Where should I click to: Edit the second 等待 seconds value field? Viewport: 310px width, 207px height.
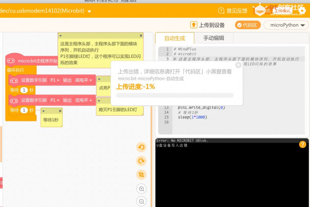tap(24, 110)
